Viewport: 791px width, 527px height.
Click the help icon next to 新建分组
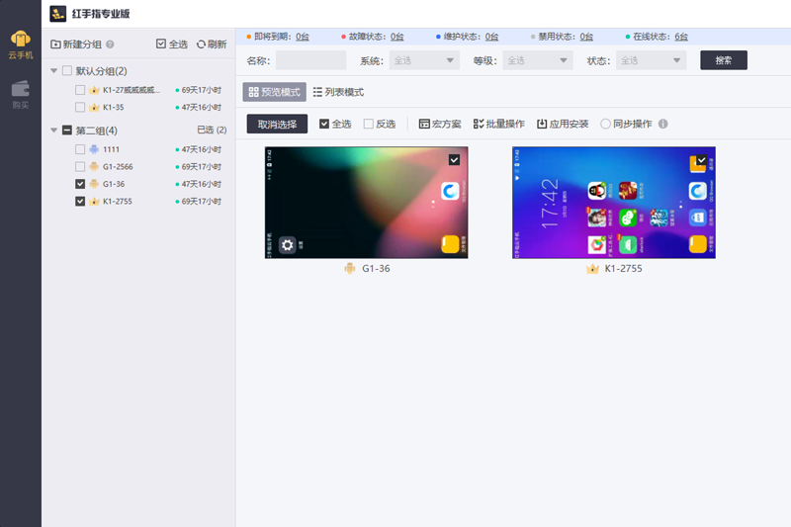[x=110, y=44]
